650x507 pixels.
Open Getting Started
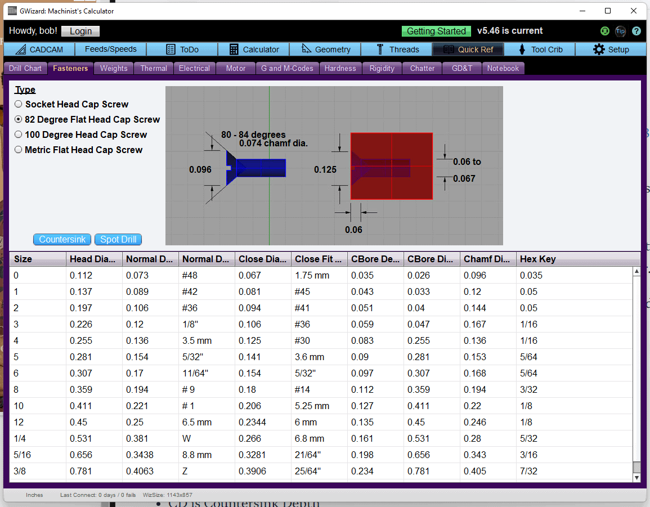436,31
